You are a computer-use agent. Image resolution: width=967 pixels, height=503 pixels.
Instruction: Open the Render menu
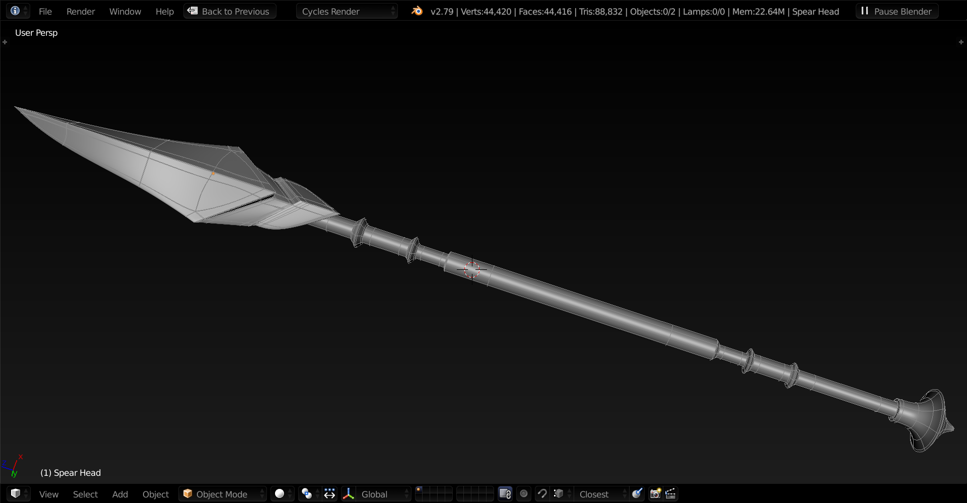coord(81,11)
